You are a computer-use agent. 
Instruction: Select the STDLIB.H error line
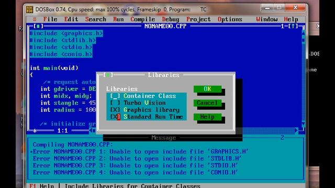tap(137, 159)
